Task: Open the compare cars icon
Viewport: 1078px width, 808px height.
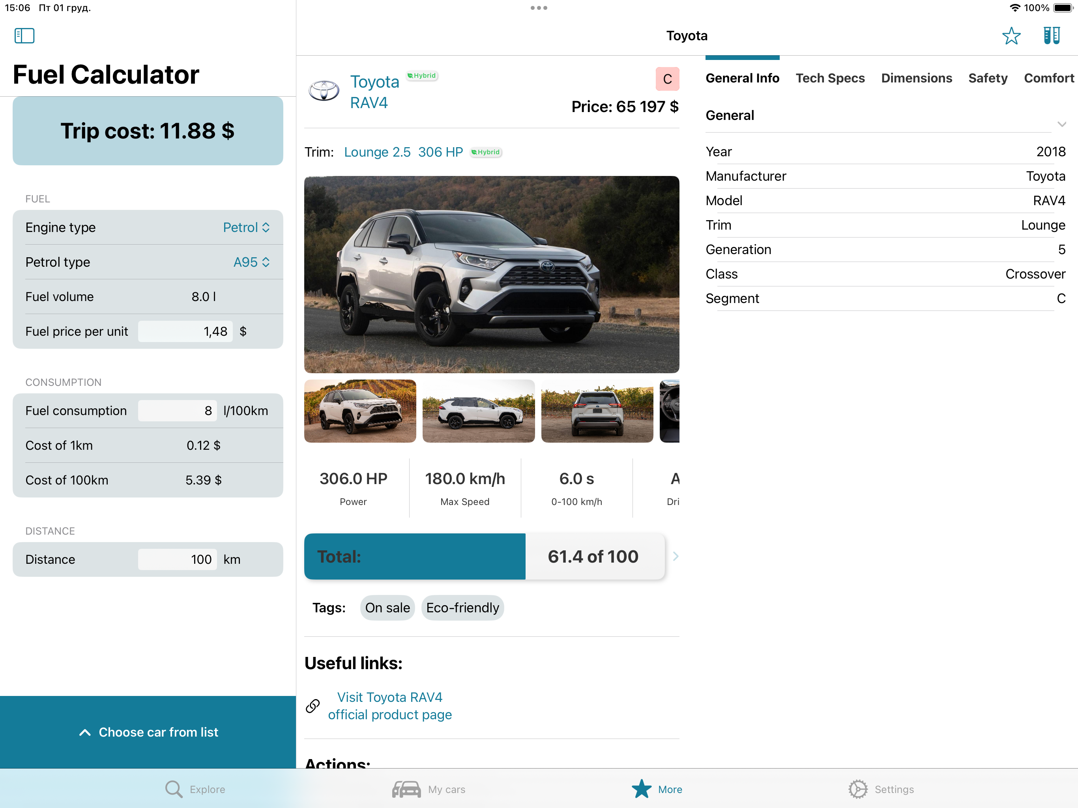Action: [x=1052, y=36]
